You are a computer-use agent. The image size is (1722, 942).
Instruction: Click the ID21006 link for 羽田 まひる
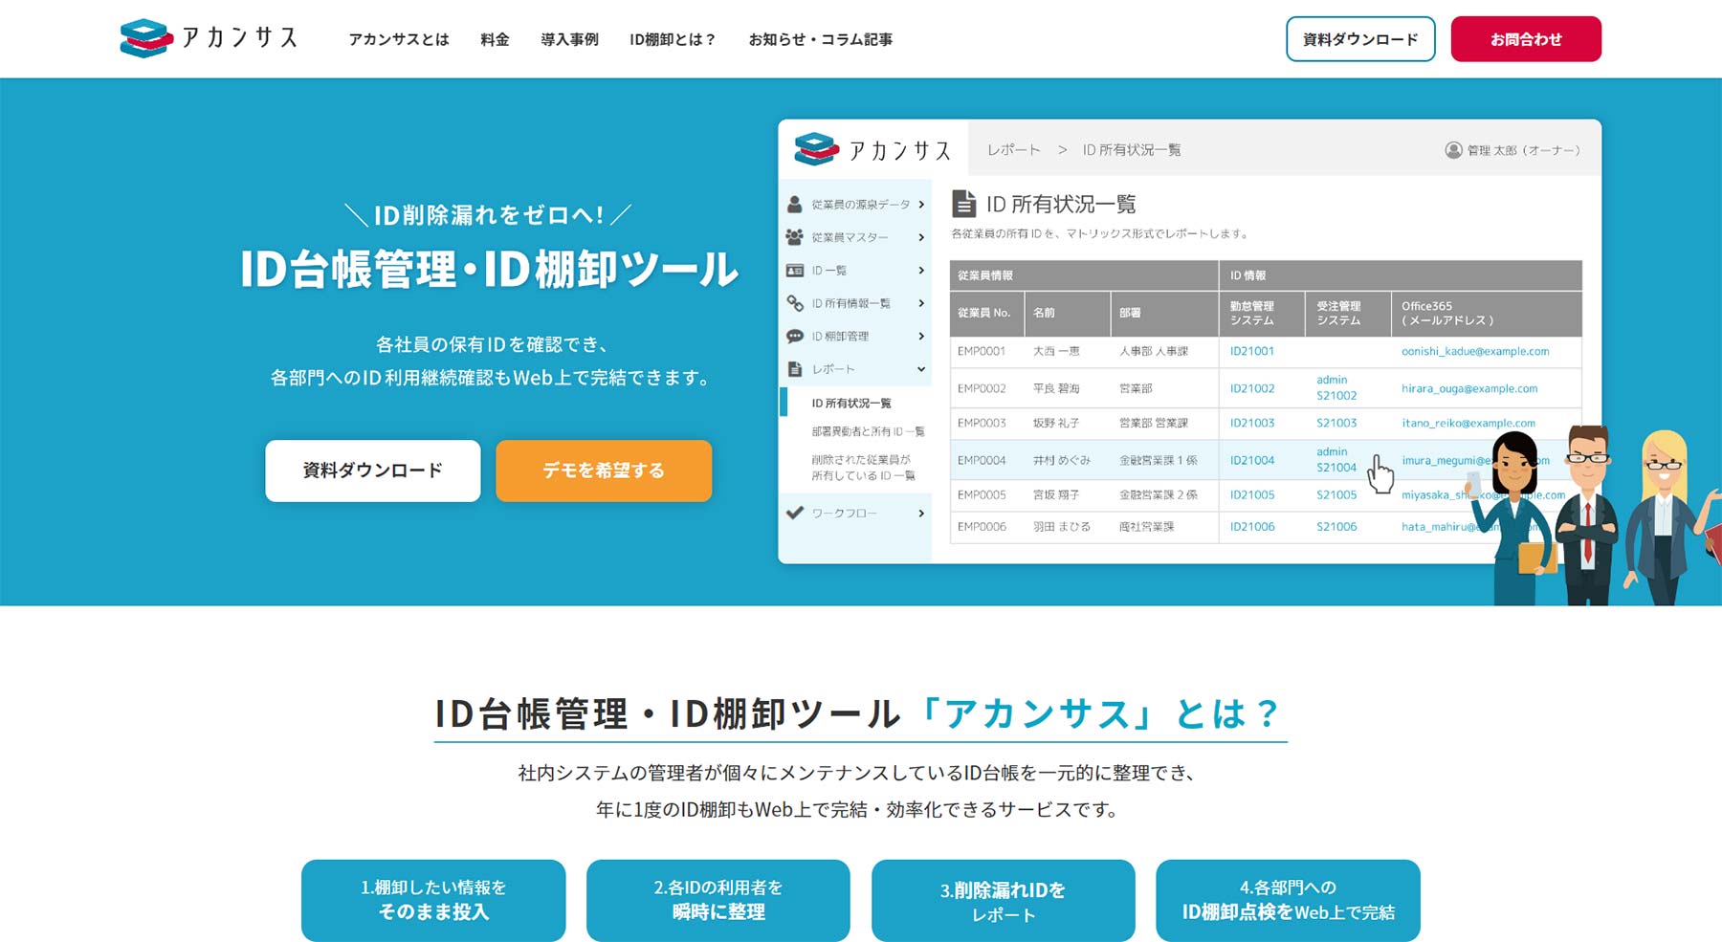(1252, 527)
